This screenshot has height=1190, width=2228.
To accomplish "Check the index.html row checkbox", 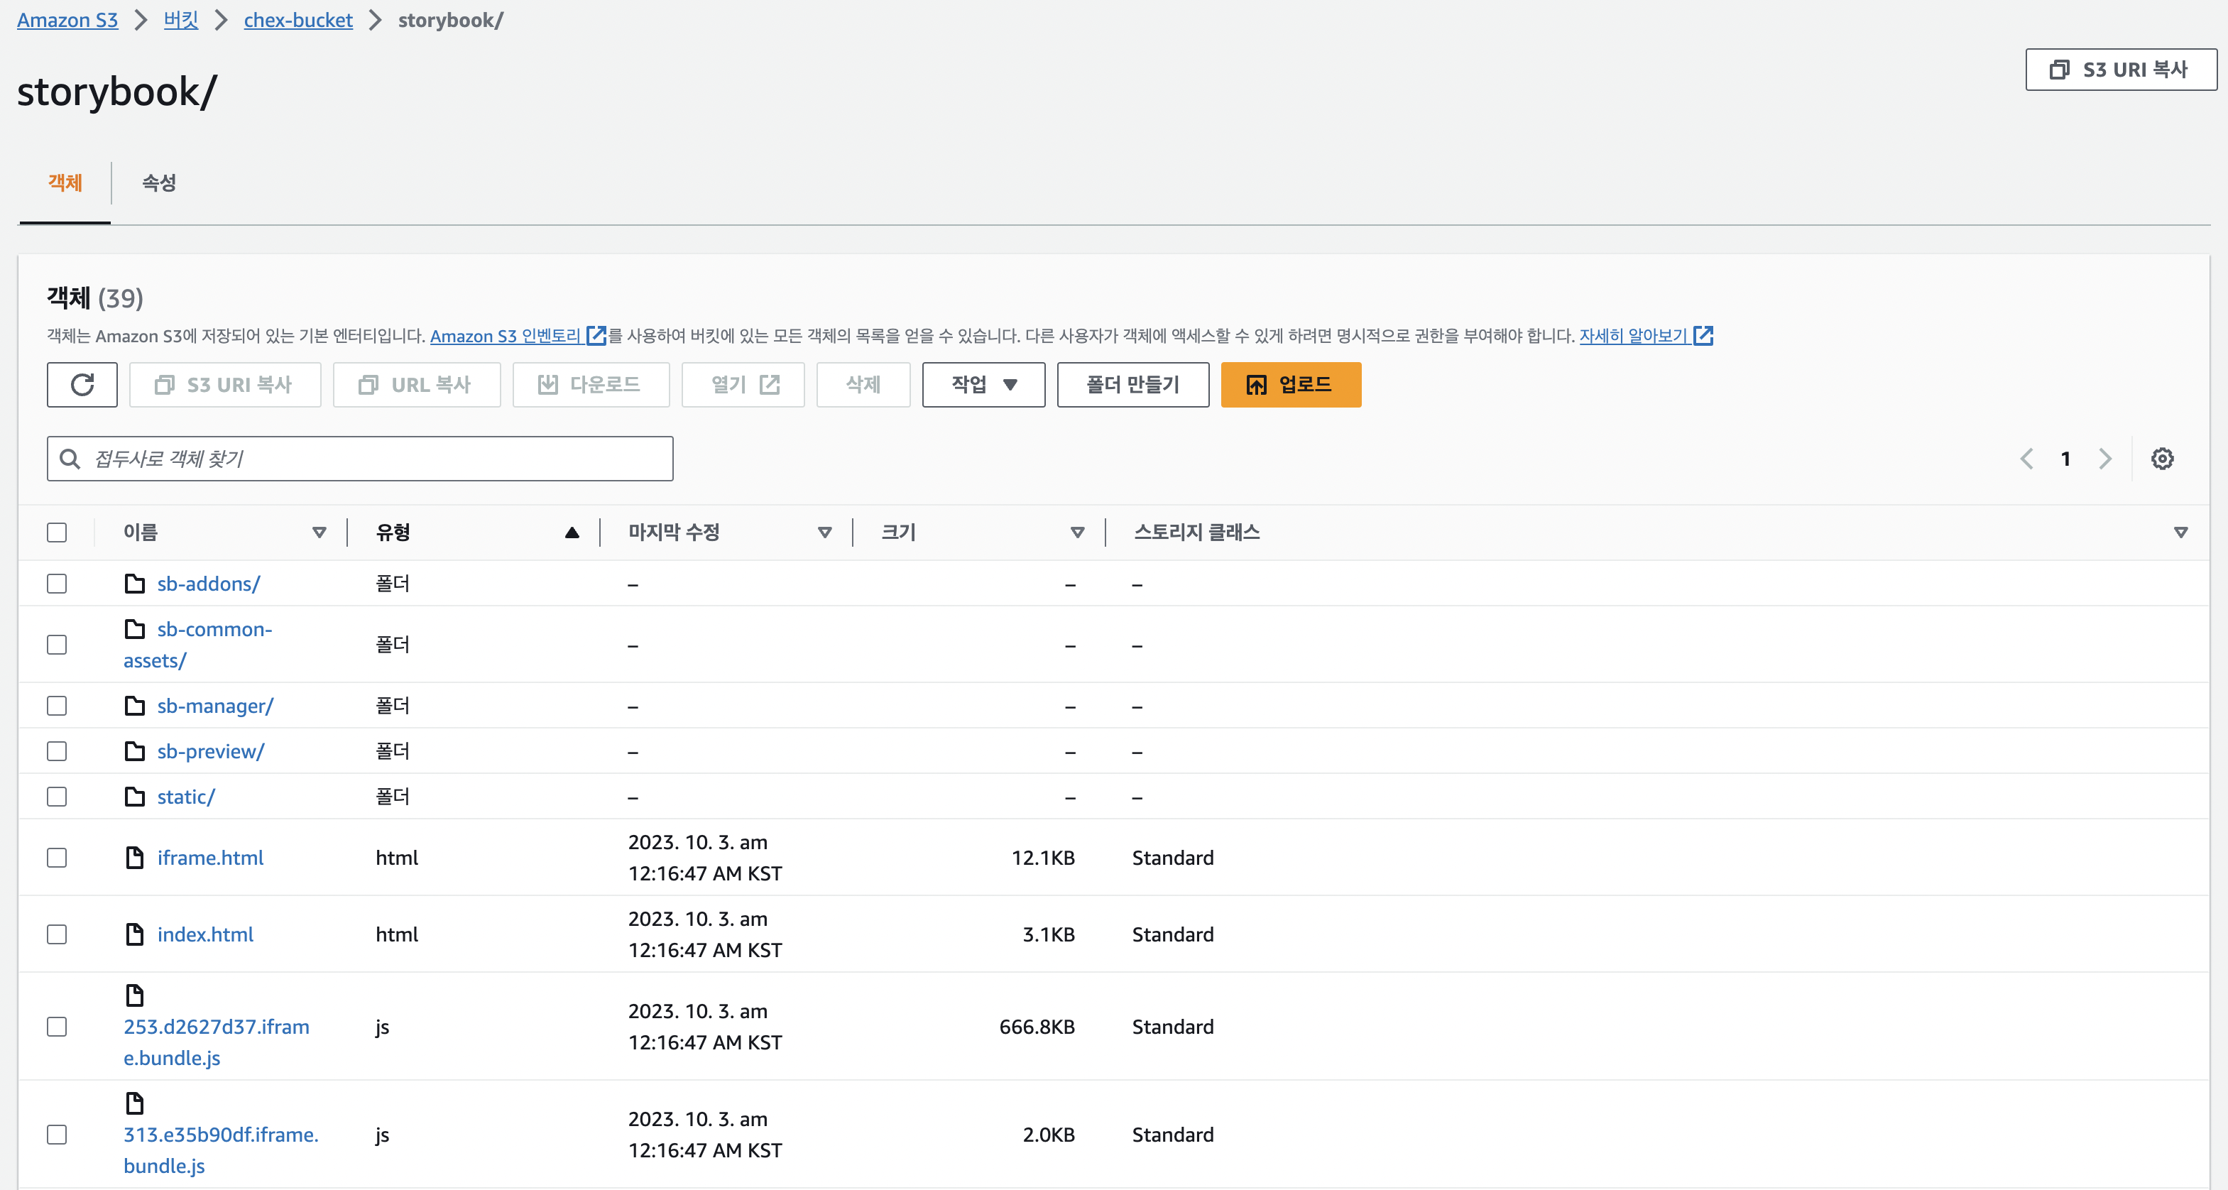I will tap(57, 934).
